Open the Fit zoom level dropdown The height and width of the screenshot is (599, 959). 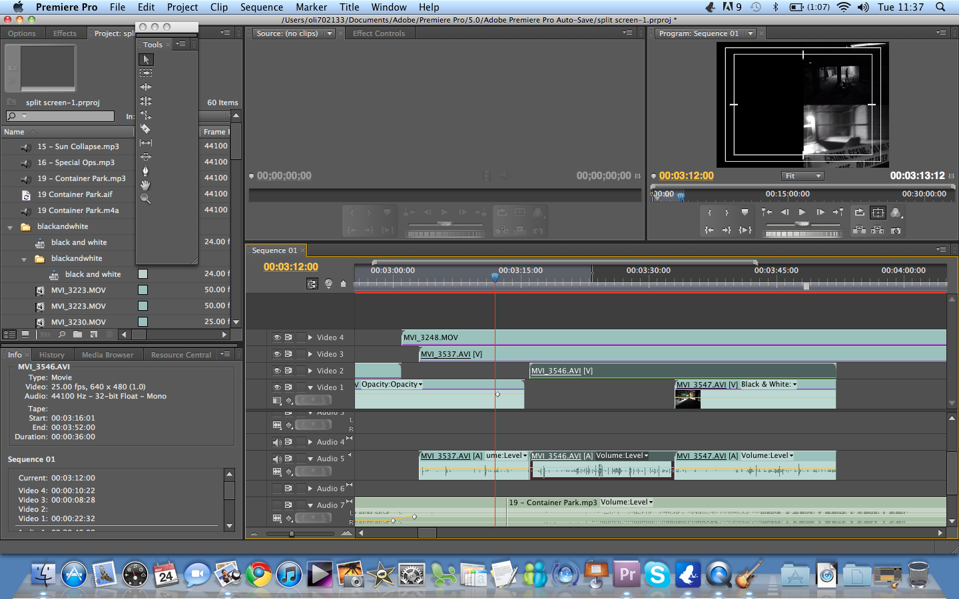pos(802,176)
